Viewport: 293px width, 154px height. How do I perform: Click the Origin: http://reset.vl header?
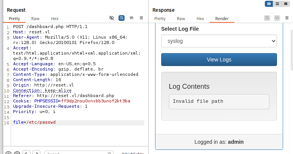point(43,85)
